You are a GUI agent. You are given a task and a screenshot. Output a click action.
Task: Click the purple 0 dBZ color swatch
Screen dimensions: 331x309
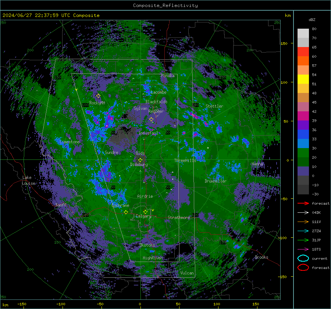303,171
